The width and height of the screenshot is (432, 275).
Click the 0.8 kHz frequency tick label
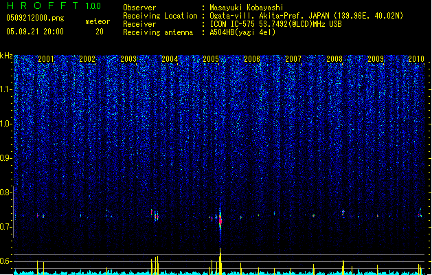pyautogui.click(x=5, y=192)
